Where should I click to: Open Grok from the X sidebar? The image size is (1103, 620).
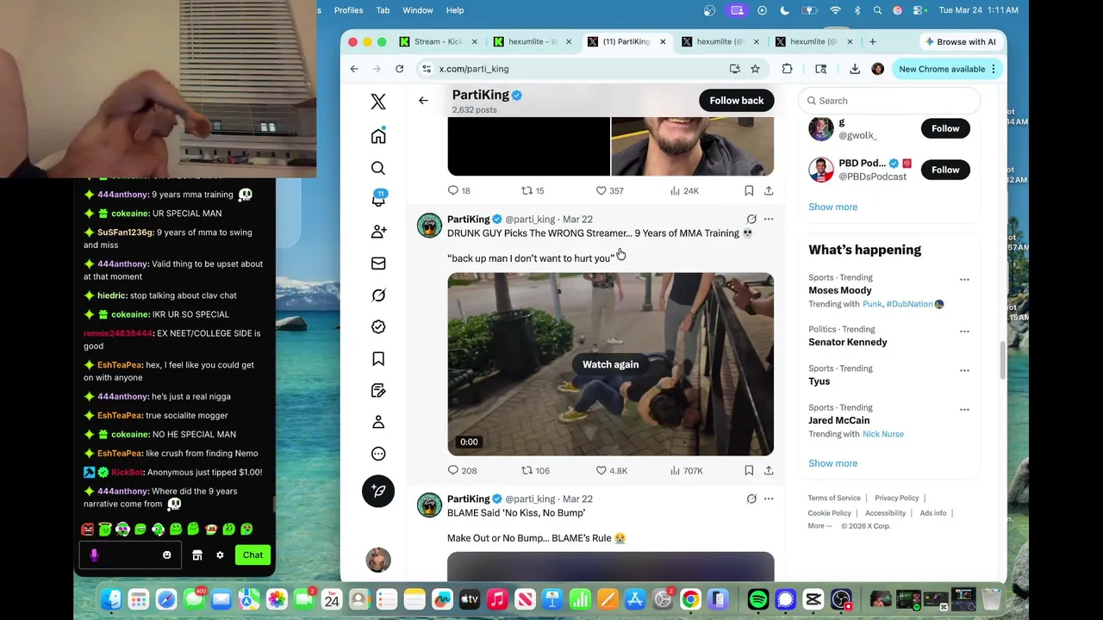click(378, 295)
